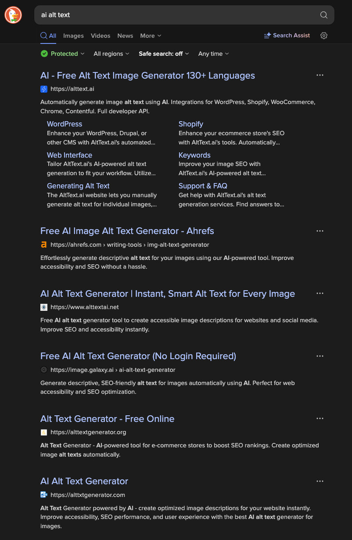Viewport: 352px width, 540px height.
Task: Click the Ahrefs favicon icon
Action: coord(44,245)
